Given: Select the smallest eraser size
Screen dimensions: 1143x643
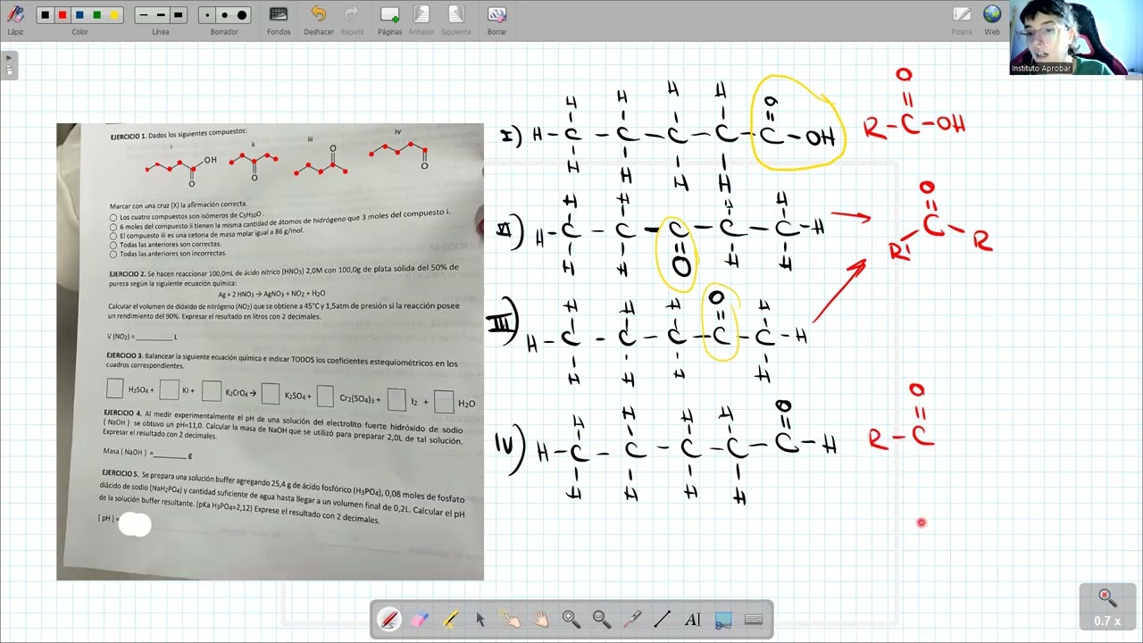Looking at the screenshot, I should coord(207,15).
